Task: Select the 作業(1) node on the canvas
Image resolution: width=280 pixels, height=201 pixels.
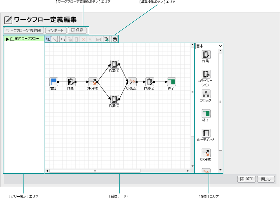Action: point(114,64)
